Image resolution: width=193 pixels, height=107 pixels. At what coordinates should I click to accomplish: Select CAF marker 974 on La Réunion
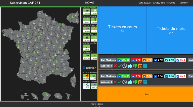pos(58,96)
